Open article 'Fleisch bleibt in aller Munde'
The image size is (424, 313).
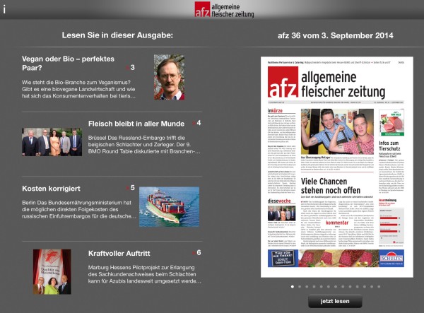tap(136, 124)
